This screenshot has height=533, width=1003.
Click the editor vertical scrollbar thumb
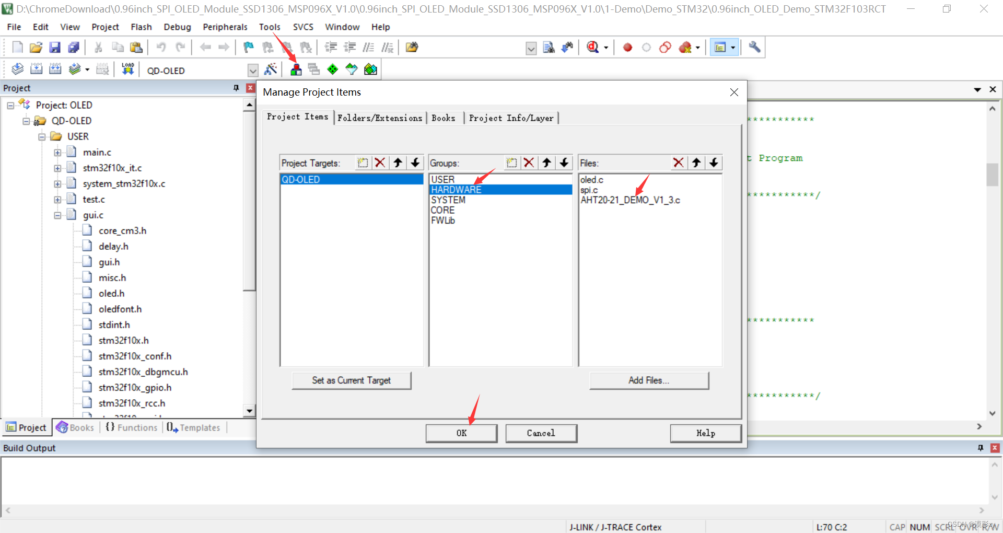point(992,175)
